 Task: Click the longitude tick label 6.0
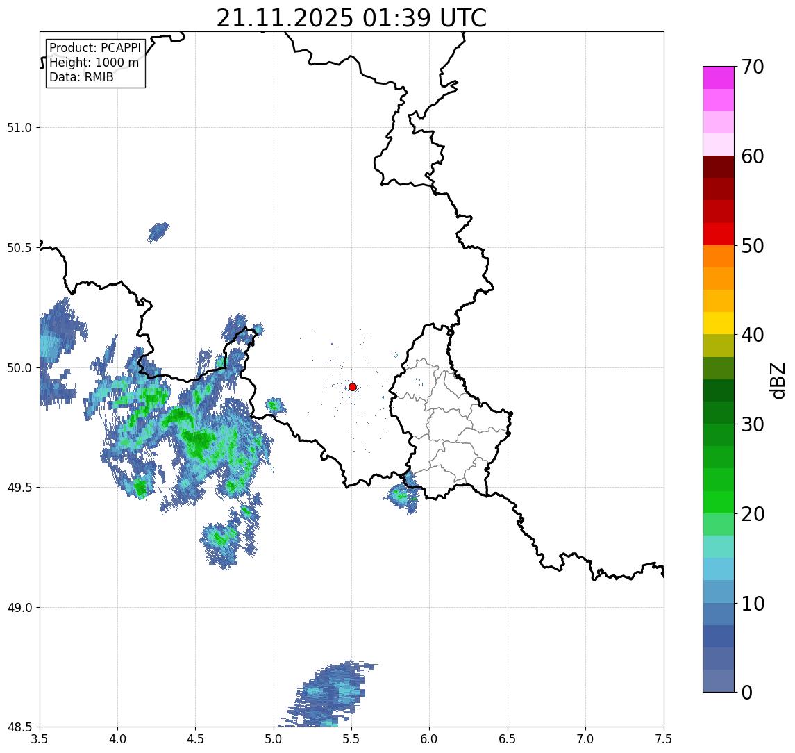click(430, 738)
